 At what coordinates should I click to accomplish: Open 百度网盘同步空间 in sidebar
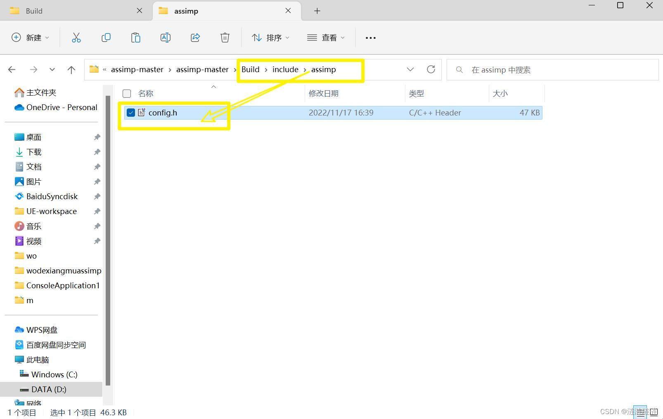(50, 345)
